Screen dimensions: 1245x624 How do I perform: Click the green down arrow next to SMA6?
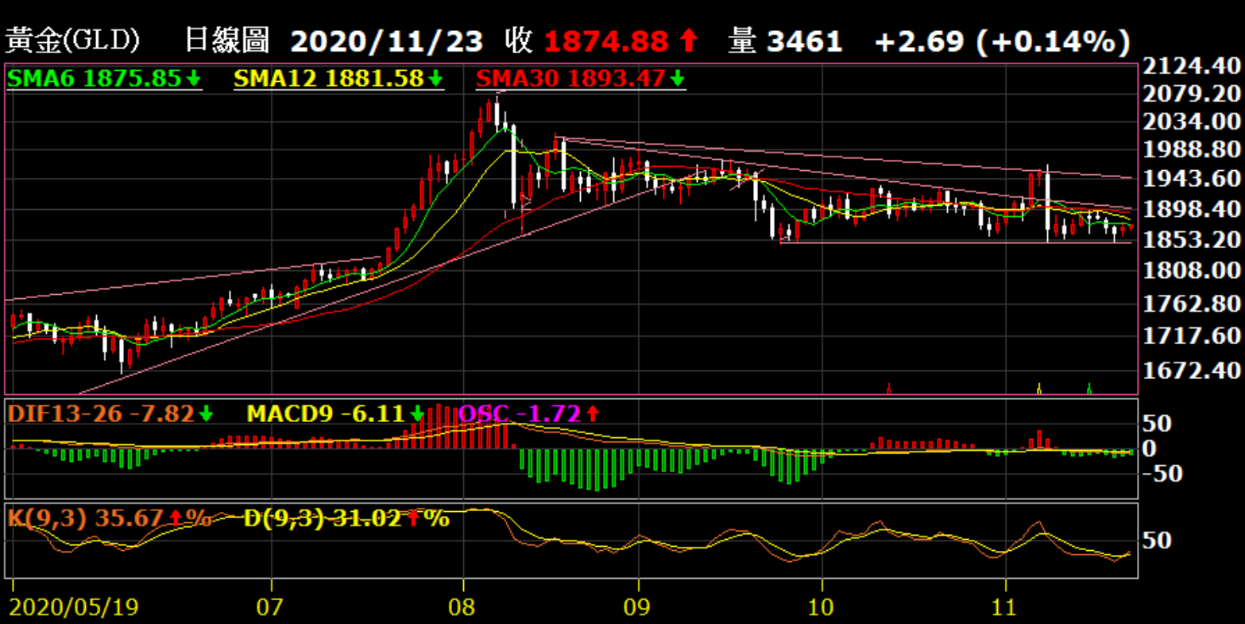click(194, 79)
